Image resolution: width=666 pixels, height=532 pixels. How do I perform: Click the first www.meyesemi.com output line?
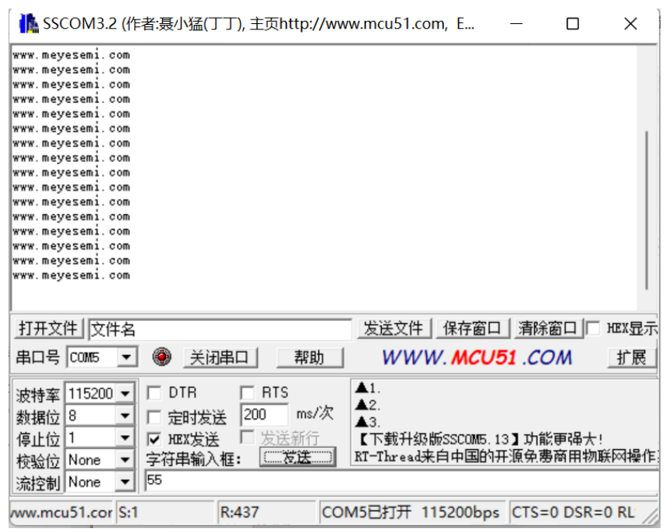pos(71,55)
